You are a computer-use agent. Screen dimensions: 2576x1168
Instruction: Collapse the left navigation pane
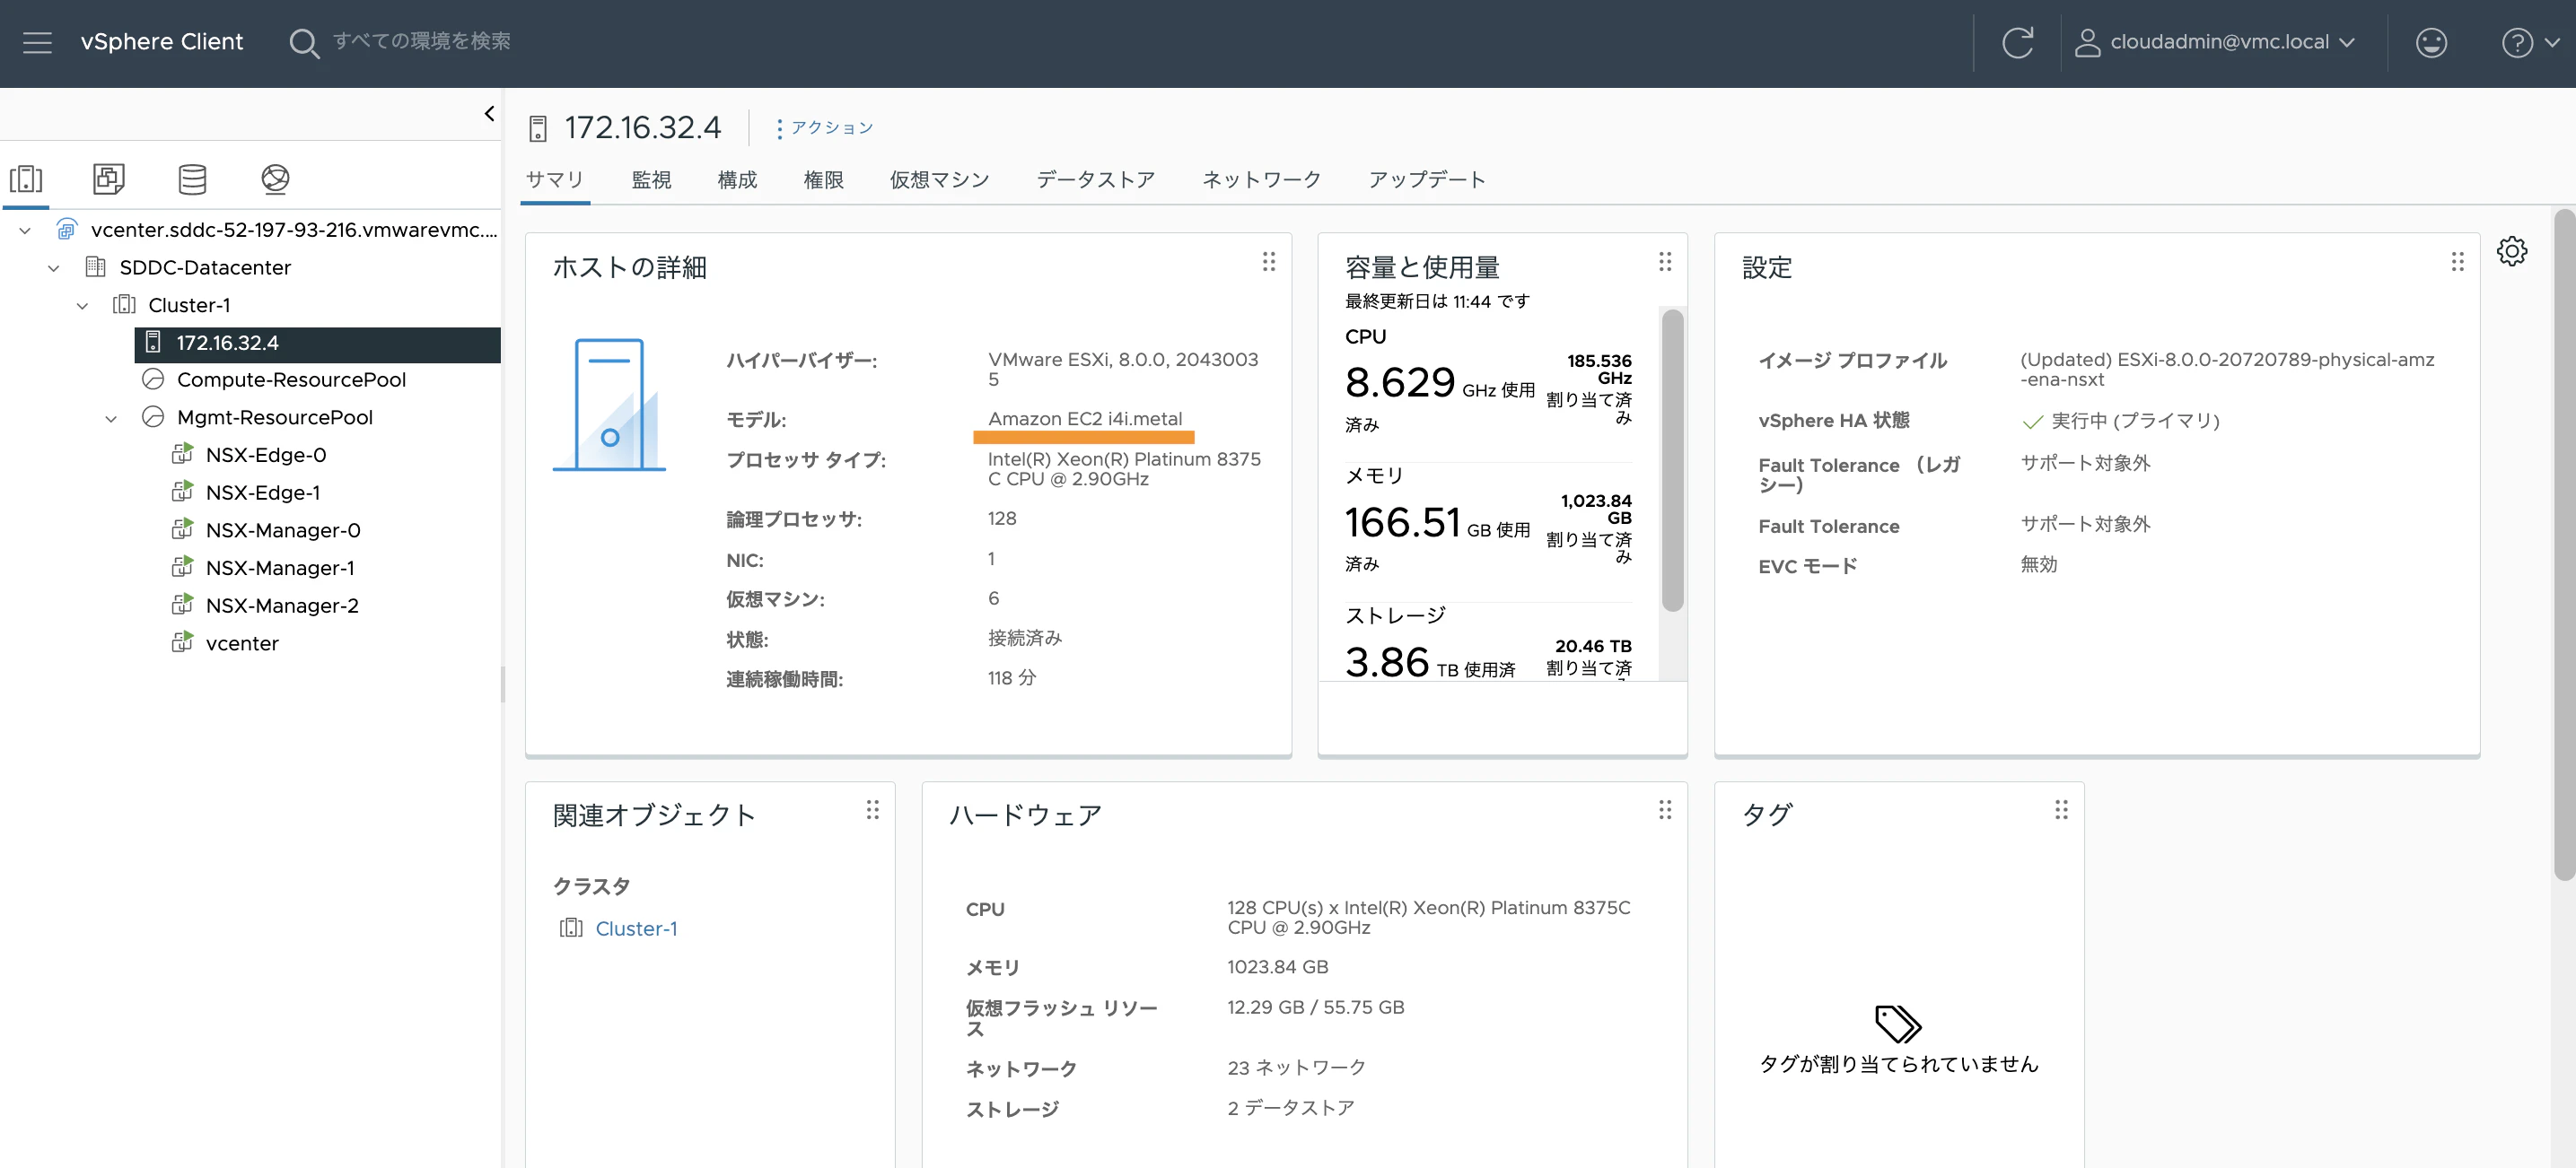point(489,113)
